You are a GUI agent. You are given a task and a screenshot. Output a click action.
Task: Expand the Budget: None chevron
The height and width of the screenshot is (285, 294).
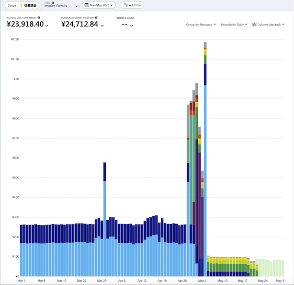coord(132,25)
